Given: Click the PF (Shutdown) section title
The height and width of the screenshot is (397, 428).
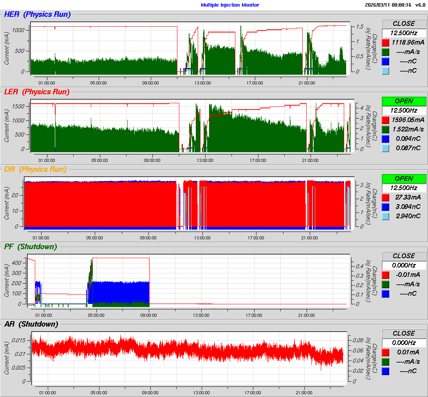Looking at the screenshot, I should coord(30,247).
